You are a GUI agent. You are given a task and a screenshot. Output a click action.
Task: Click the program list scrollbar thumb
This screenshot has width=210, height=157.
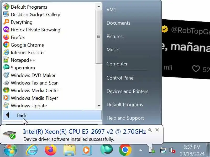pos(99,37)
